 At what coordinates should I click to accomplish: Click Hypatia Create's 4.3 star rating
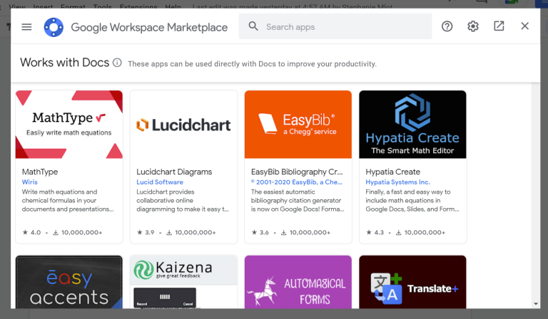tap(375, 233)
